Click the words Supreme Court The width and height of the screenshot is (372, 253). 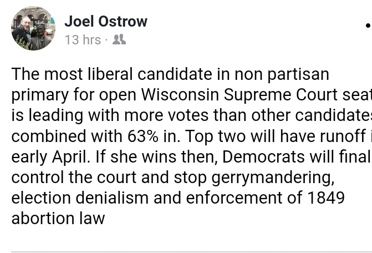[281, 95]
